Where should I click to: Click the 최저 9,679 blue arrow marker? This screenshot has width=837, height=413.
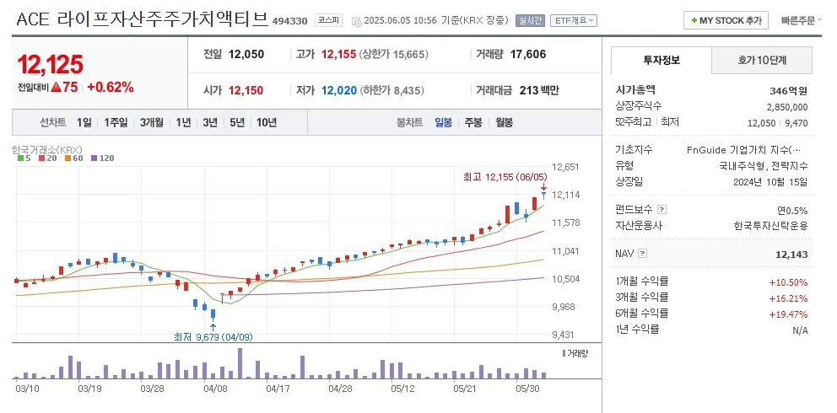coord(213,326)
